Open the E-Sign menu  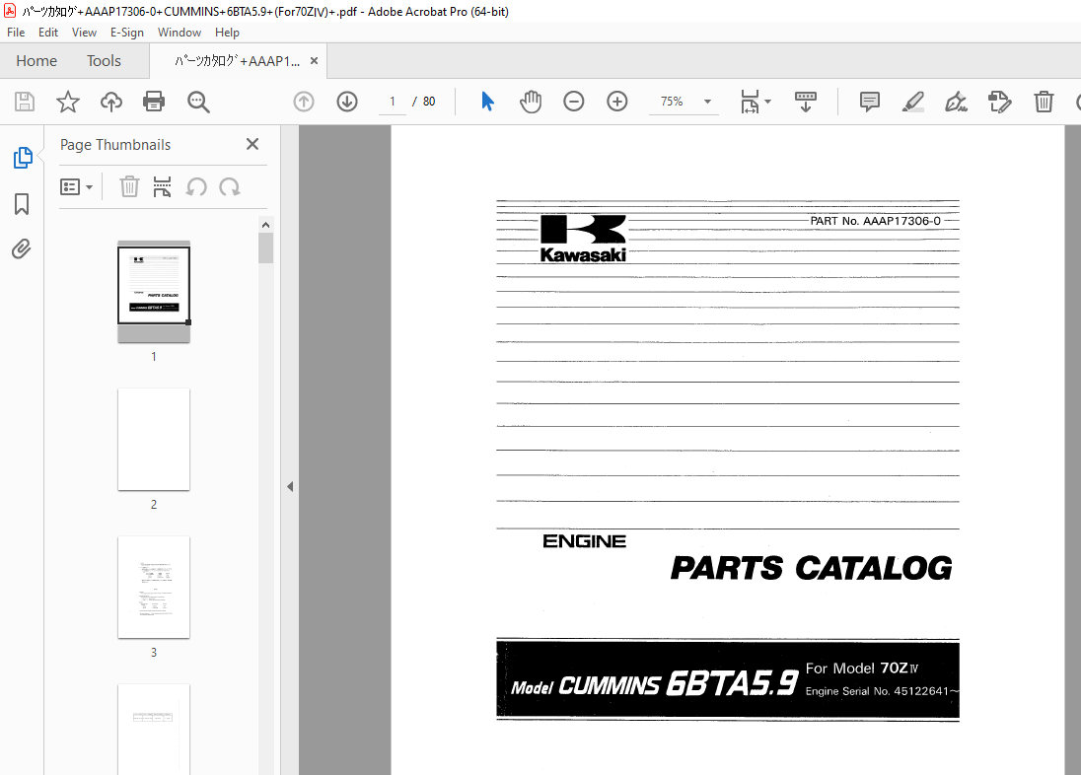[x=127, y=33]
